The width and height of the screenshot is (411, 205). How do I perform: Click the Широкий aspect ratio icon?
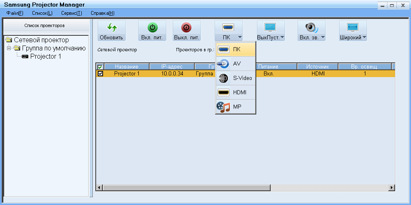[353, 27]
